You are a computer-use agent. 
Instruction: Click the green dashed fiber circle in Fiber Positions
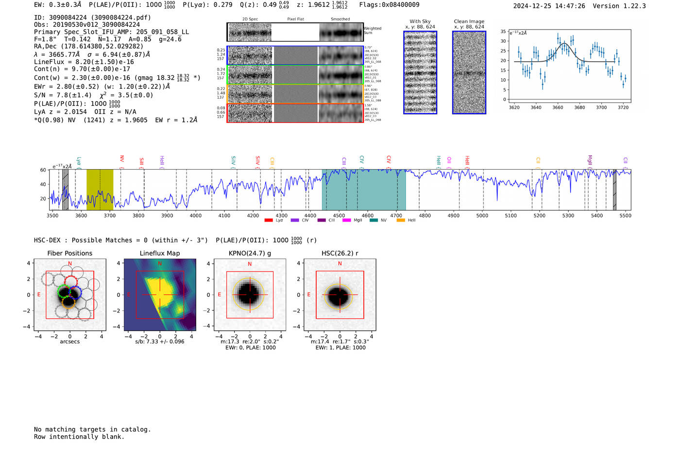(x=64, y=292)
